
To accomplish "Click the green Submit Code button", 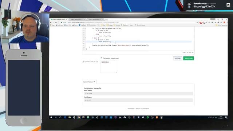I will coord(189,58).
